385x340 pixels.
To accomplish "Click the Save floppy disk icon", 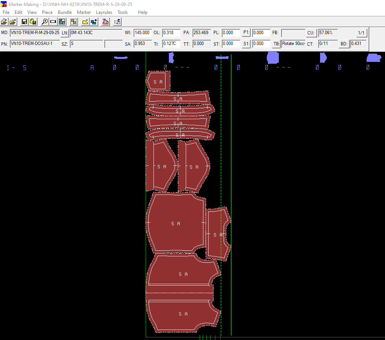I will point(24,22).
